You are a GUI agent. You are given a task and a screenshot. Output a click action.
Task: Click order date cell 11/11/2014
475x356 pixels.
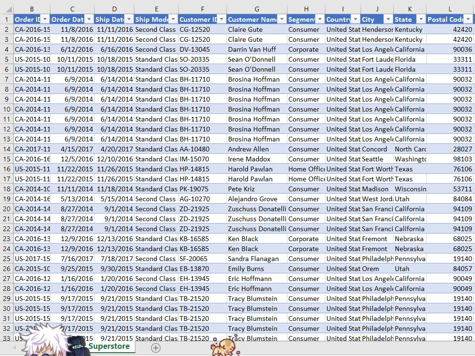(x=72, y=189)
